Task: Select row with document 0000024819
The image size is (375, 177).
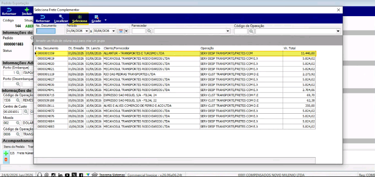Action: click(x=176, y=58)
